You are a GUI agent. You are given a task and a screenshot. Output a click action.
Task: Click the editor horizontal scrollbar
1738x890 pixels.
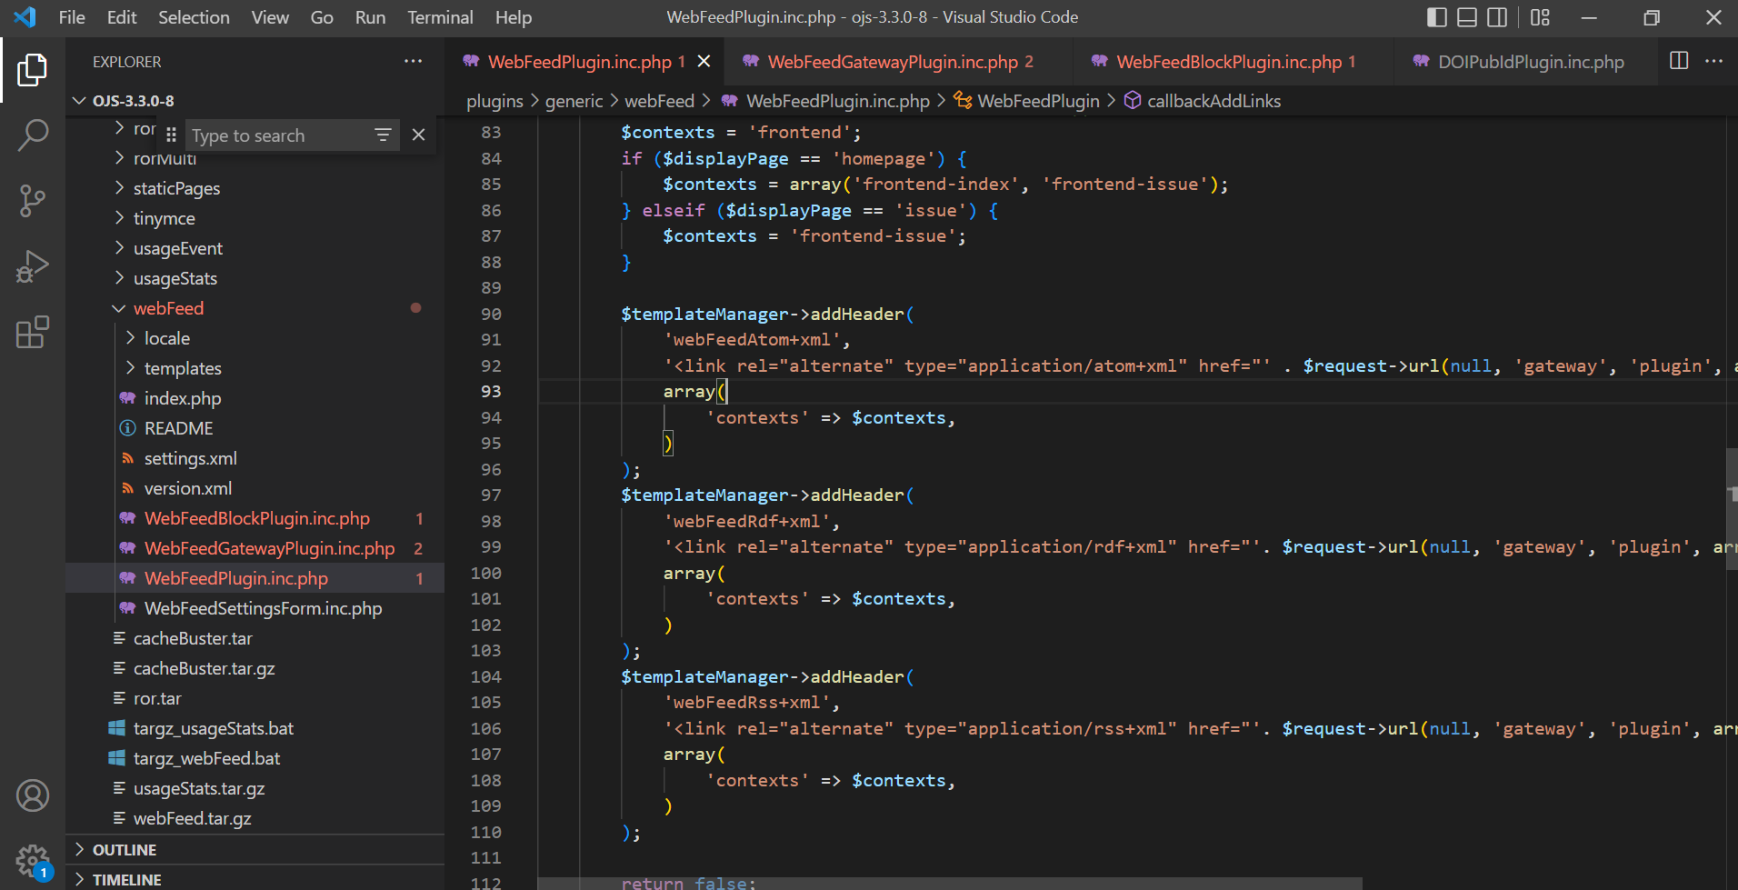click(950, 884)
